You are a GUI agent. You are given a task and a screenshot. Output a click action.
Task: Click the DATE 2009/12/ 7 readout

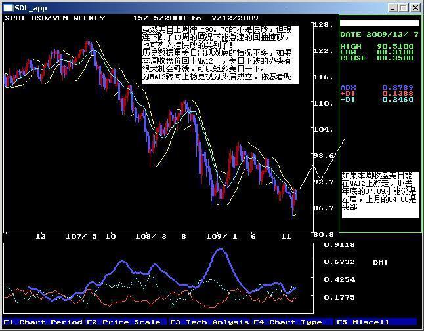coord(379,35)
